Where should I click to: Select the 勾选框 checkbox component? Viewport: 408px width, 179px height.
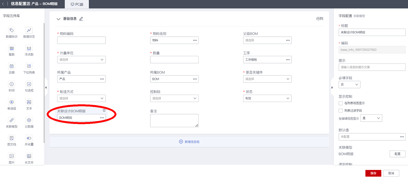[29, 84]
